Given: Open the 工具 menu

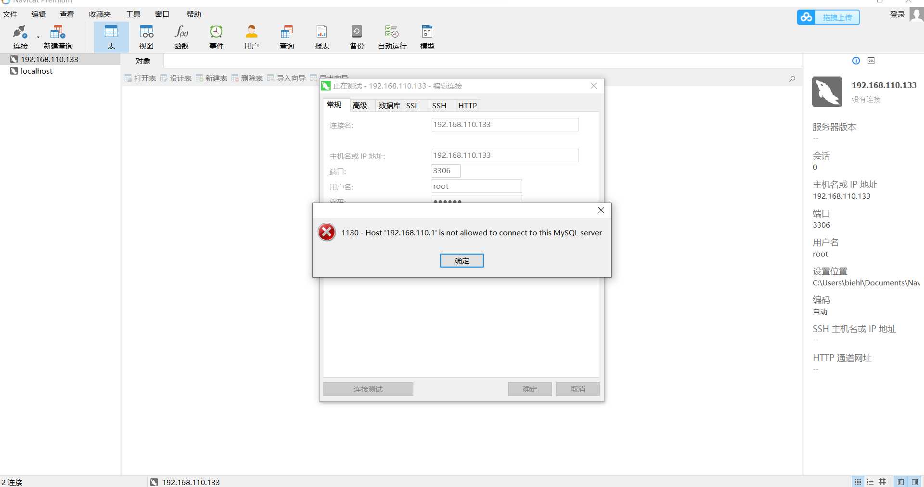Looking at the screenshot, I should tap(133, 14).
